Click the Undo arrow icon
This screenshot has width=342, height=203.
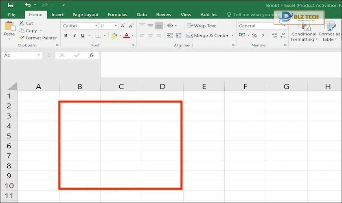click(27, 5)
